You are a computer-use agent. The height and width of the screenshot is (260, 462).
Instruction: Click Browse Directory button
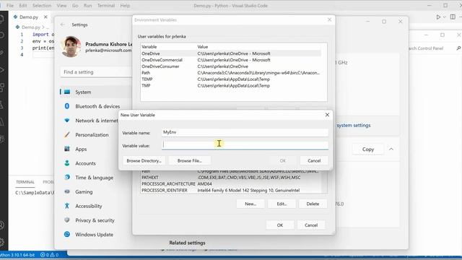(x=144, y=160)
